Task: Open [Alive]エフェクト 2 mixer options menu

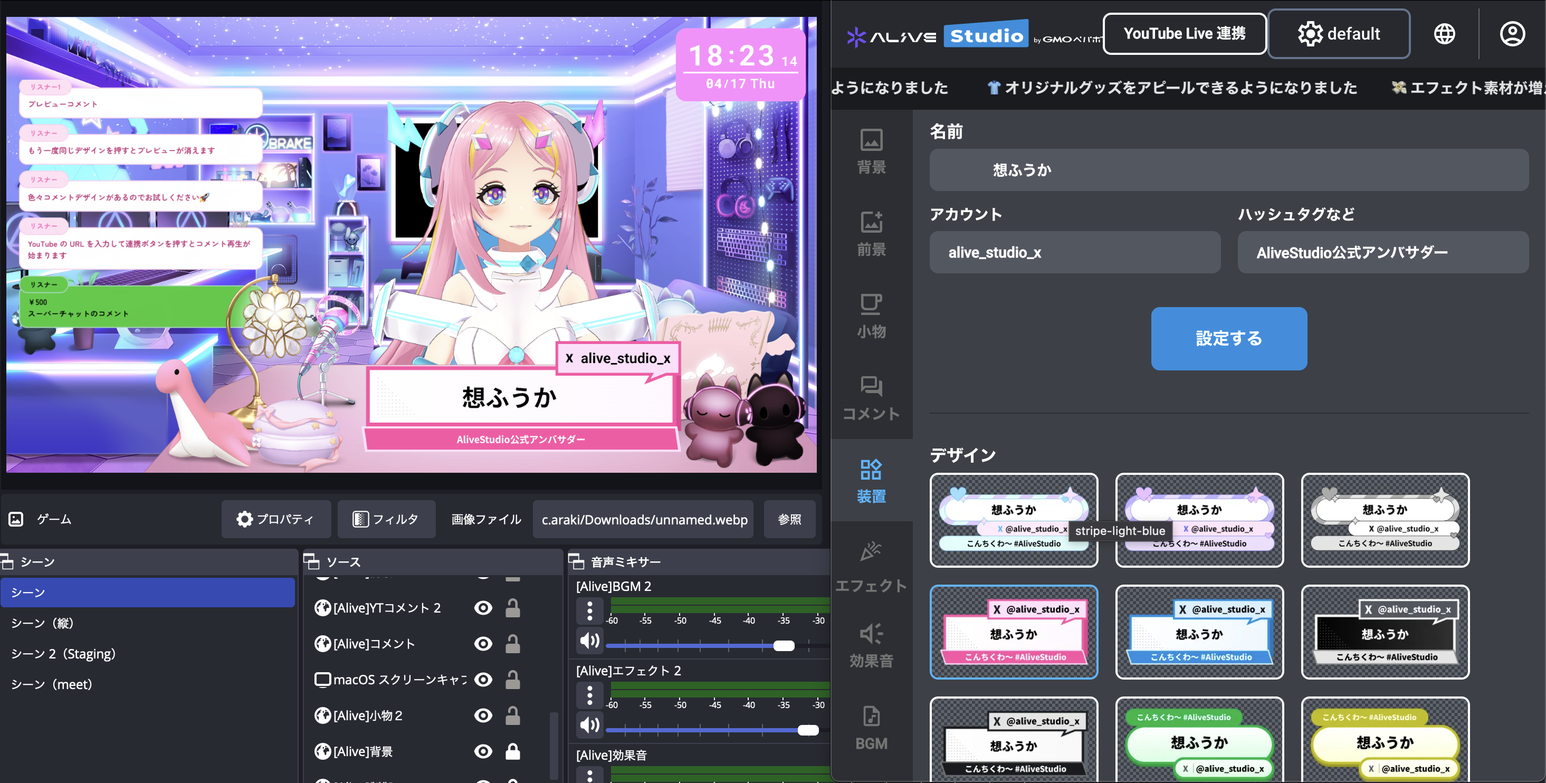Action: 589,695
